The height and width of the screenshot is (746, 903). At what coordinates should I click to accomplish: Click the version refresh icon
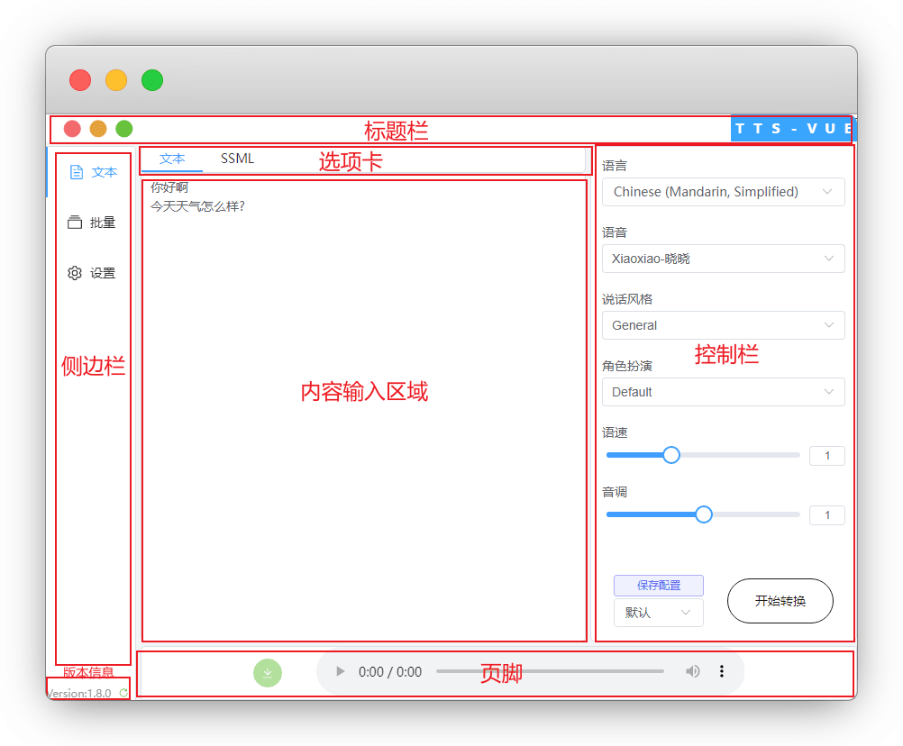click(x=123, y=693)
